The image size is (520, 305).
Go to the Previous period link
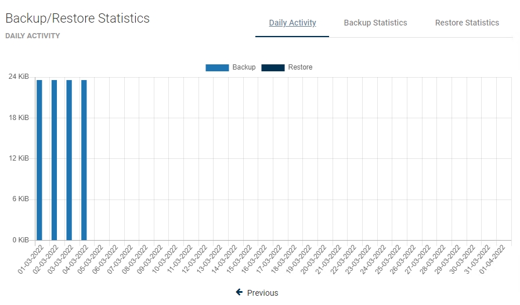coord(262,293)
